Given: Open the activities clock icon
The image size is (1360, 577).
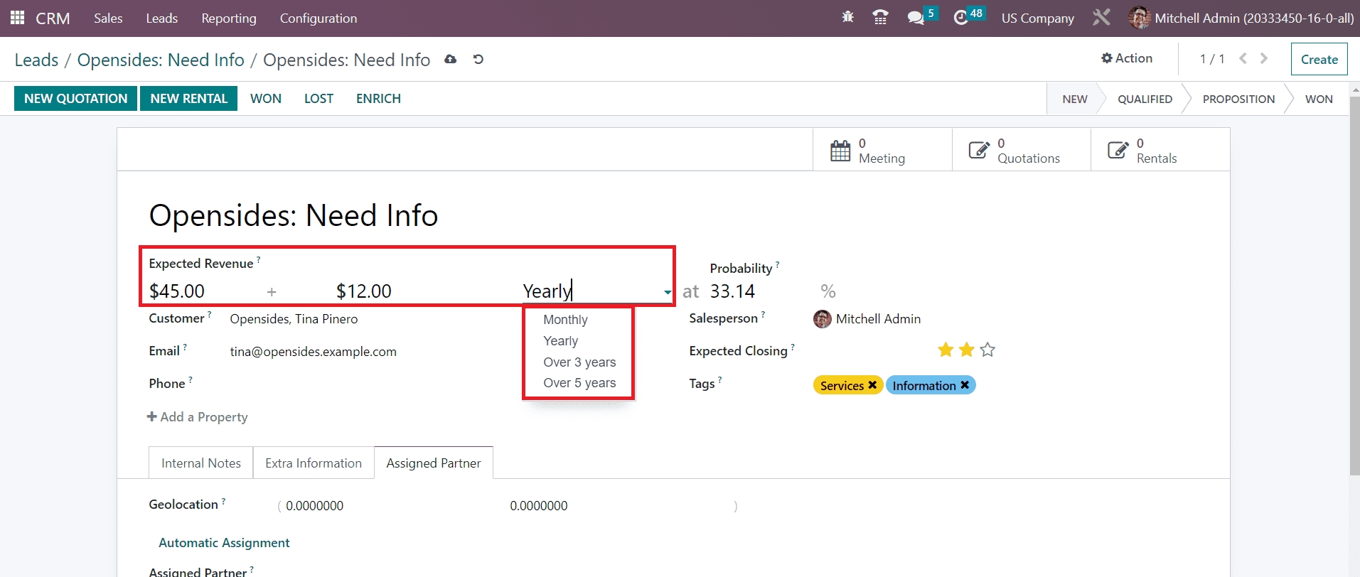Looking at the screenshot, I should (960, 18).
